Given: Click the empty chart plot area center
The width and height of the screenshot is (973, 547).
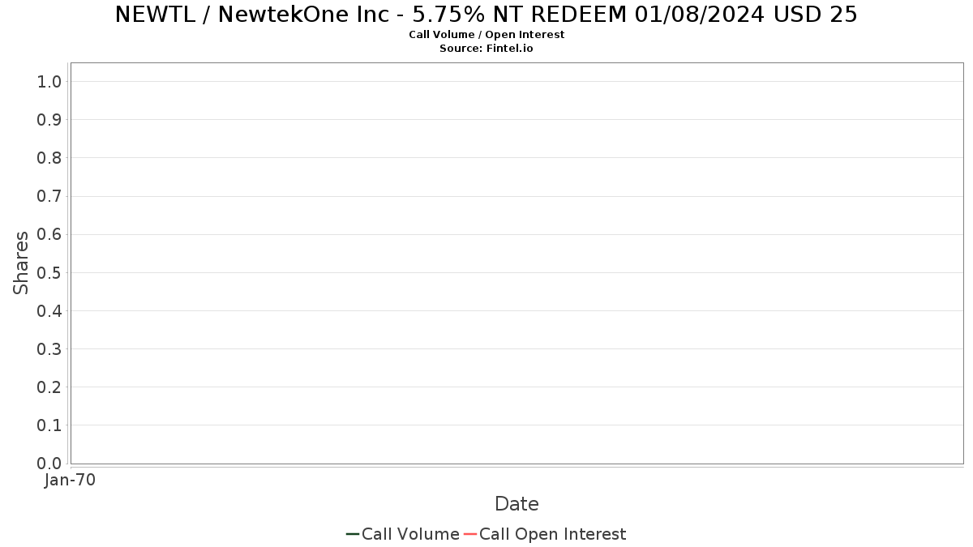Looking at the screenshot, I should click(517, 263).
